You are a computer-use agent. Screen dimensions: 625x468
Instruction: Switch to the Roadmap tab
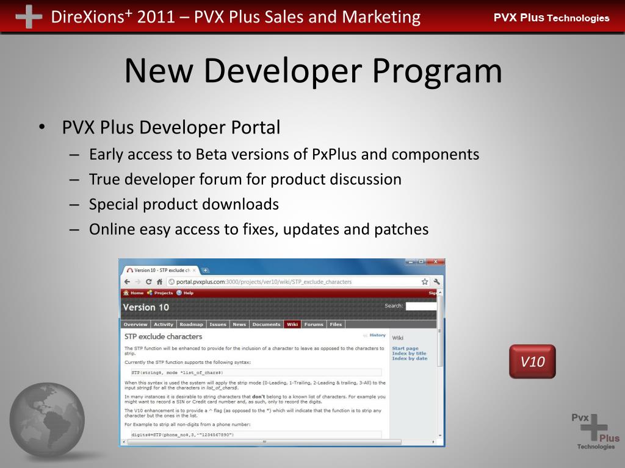[x=191, y=324]
